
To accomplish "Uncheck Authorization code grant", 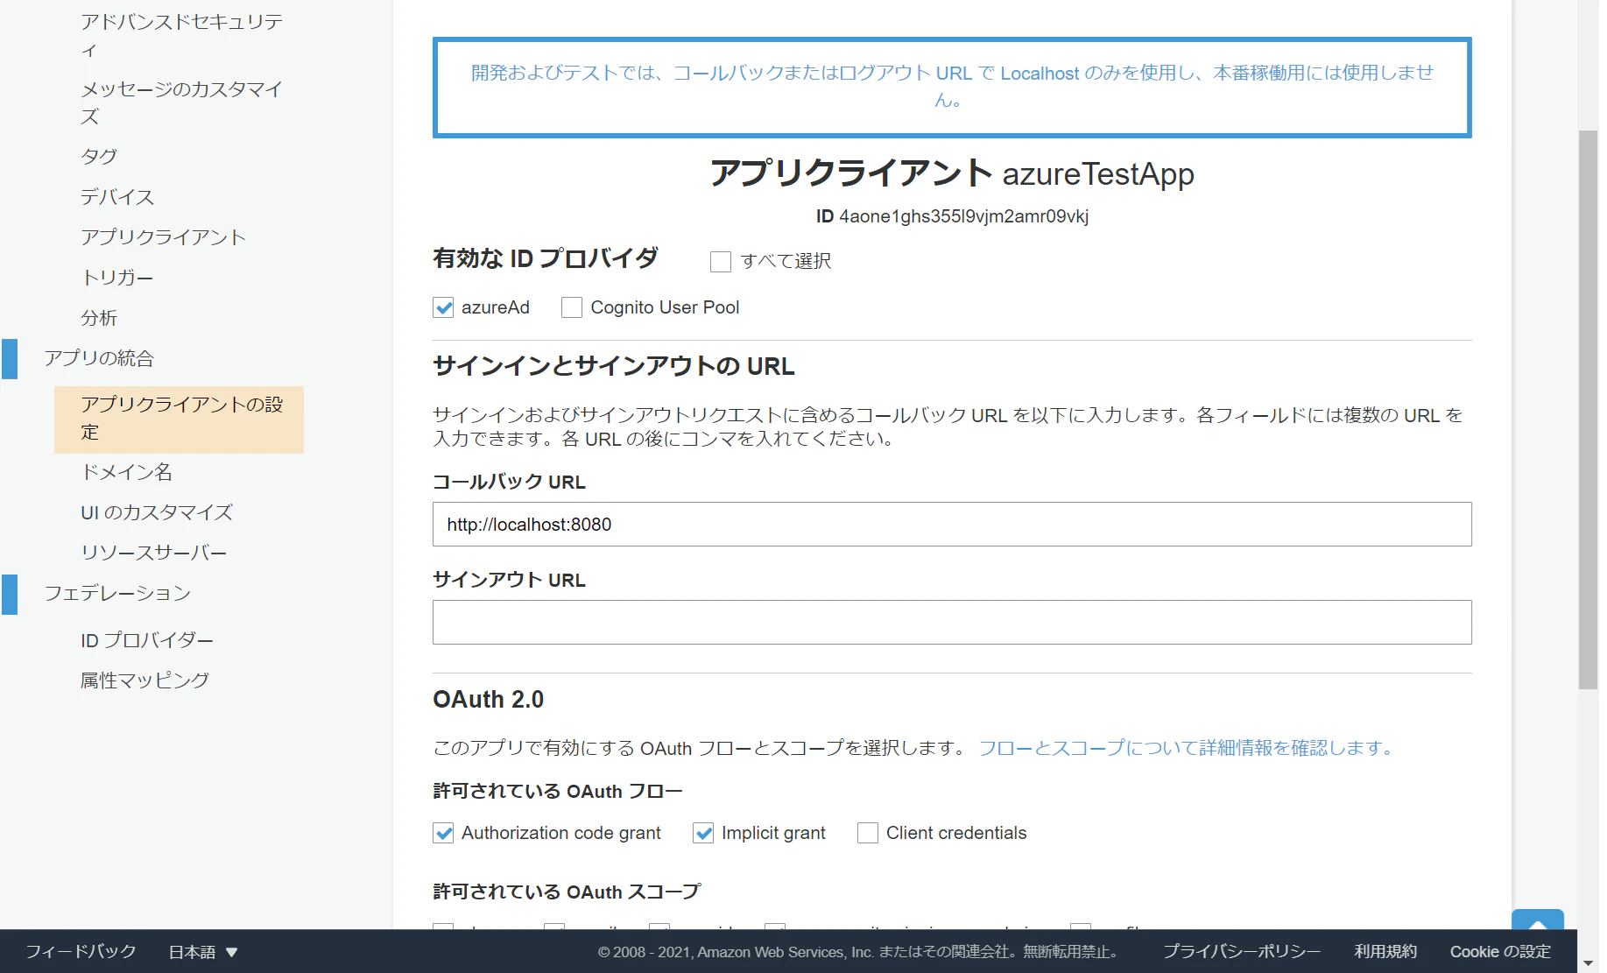I will (x=443, y=833).
